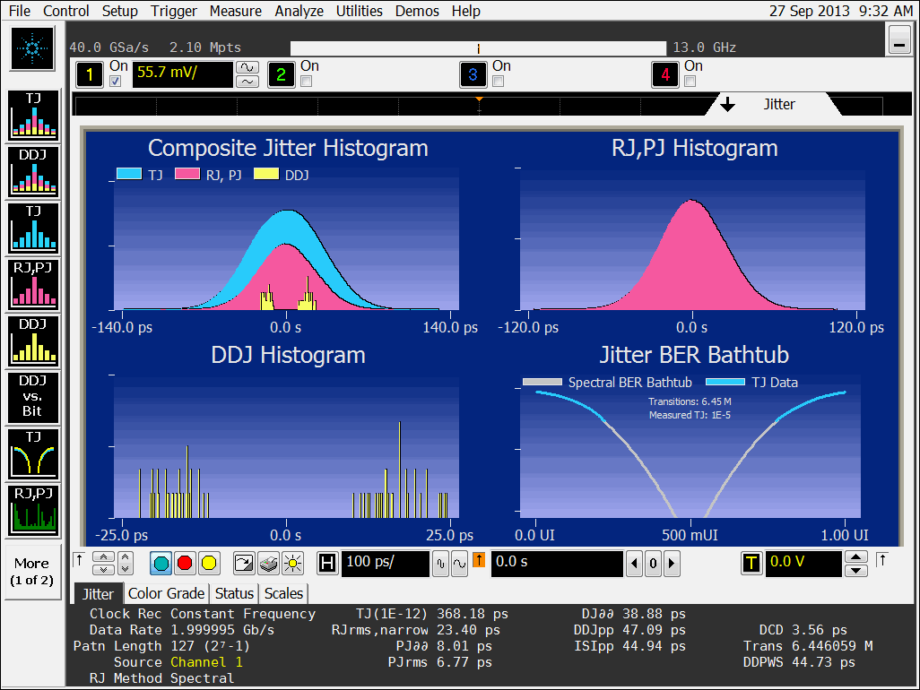Open the Setup menu
920x690 pixels.
point(119,11)
